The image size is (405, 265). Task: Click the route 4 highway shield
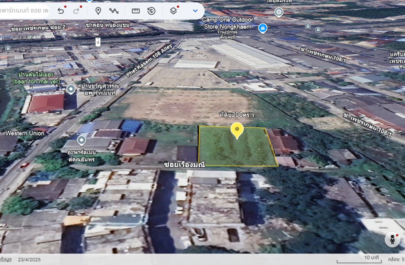click(98, 42)
